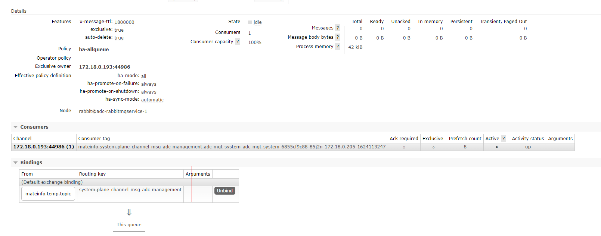Click exclusive owner 172.18.0.193:44986

click(105, 67)
